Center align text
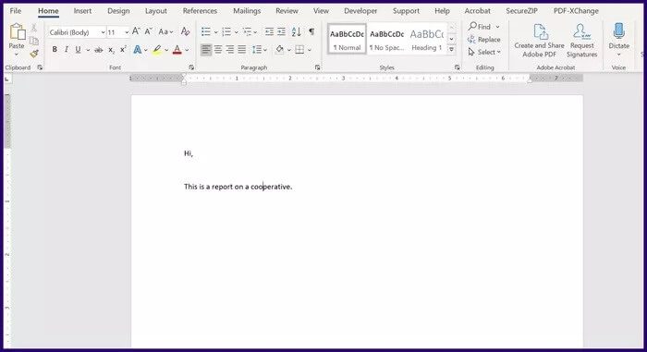The image size is (647, 352). click(218, 50)
